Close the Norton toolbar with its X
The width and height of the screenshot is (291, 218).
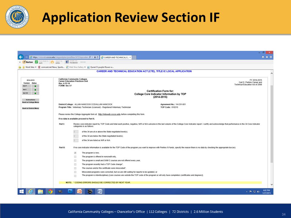pos(20,62)
